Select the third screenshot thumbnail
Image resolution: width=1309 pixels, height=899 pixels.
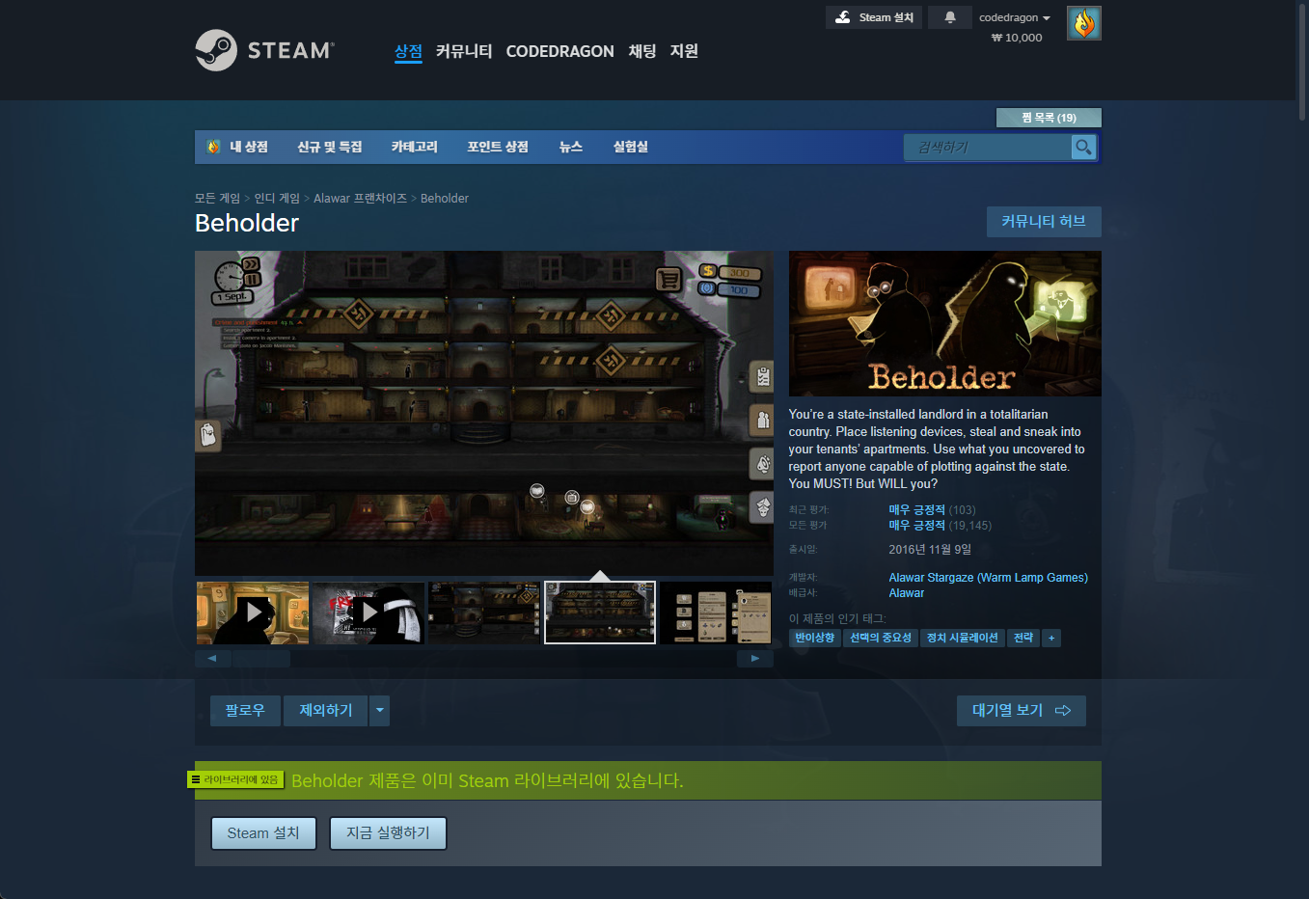[484, 613]
